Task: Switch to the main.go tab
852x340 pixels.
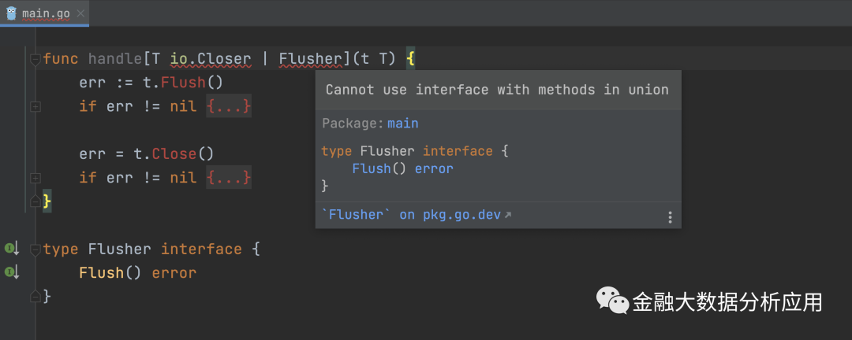Action: point(47,13)
